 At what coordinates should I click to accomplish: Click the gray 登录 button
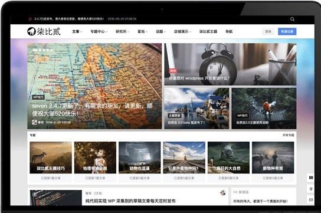[x=268, y=31]
